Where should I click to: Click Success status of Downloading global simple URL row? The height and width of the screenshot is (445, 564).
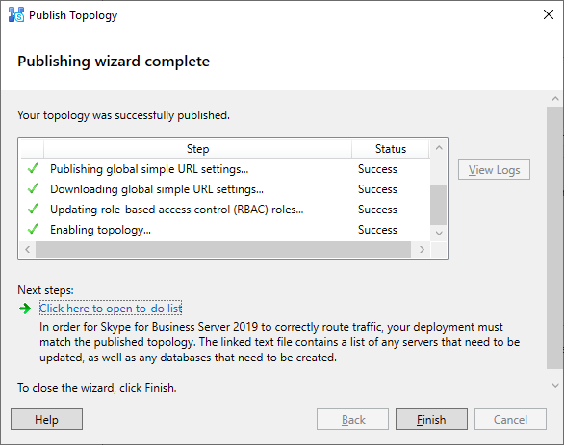pyautogui.click(x=377, y=189)
